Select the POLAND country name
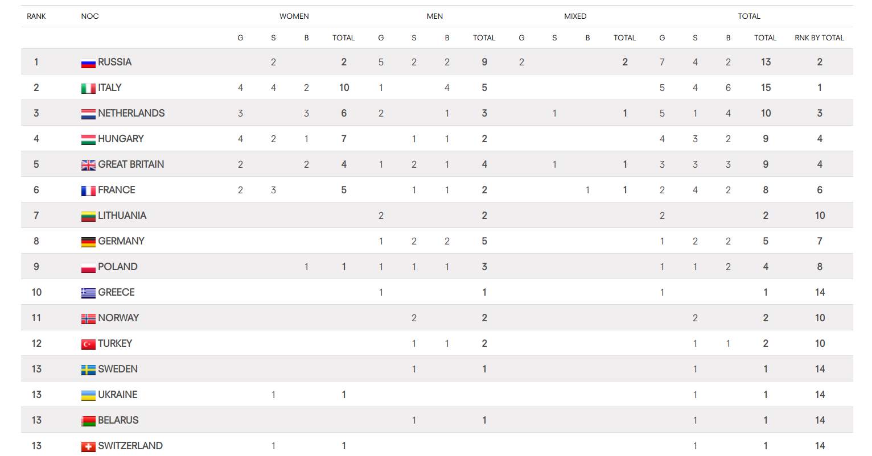 tap(118, 267)
